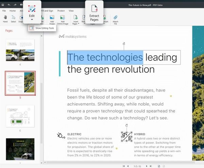204x168 pixels.
Task: Click the Add Online Image icon
Action: 63,17
